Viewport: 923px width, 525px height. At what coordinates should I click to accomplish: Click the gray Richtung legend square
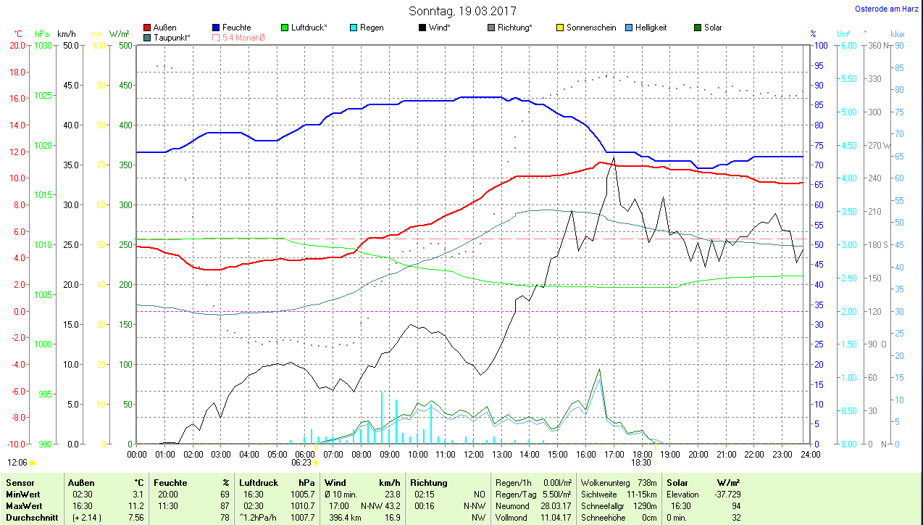pos(491,28)
